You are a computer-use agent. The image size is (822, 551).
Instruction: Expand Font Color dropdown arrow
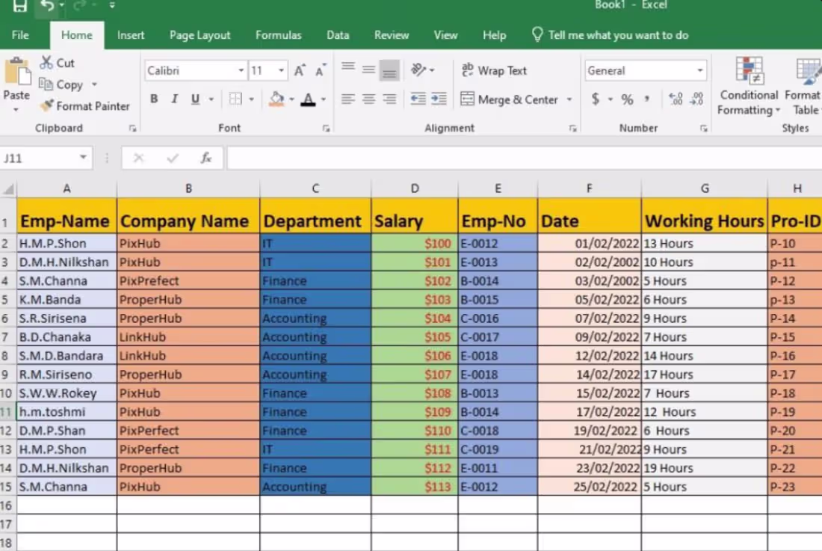point(323,99)
